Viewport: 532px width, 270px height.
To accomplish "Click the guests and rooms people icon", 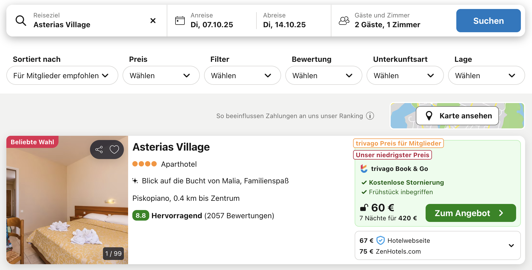I will click(x=344, y=21).
